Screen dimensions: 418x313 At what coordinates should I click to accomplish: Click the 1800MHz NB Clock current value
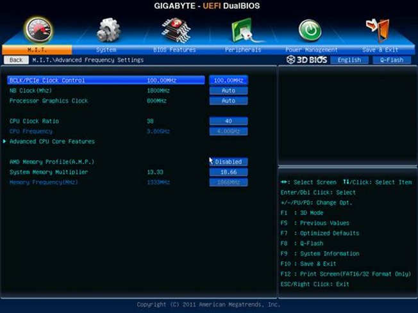click(x=158, y=90)
